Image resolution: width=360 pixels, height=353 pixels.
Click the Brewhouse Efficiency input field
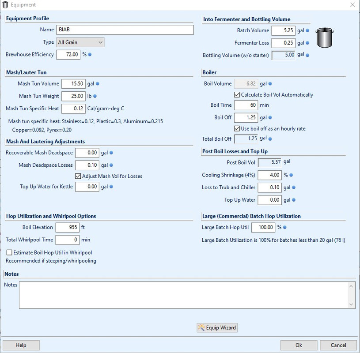[68, 55]
